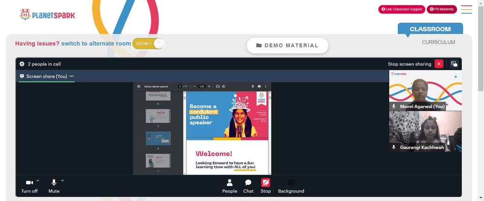
Task: Toggle the PDF sidebar menu icon
Action: click(138, 87)
